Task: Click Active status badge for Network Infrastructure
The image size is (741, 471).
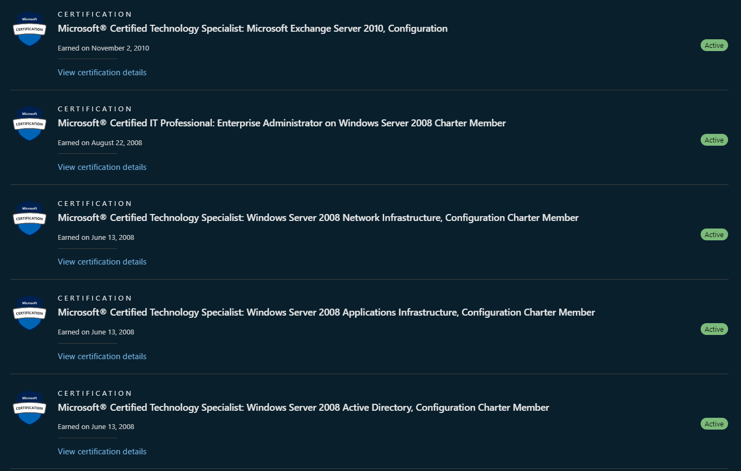Action: click(x=714, y=235)
